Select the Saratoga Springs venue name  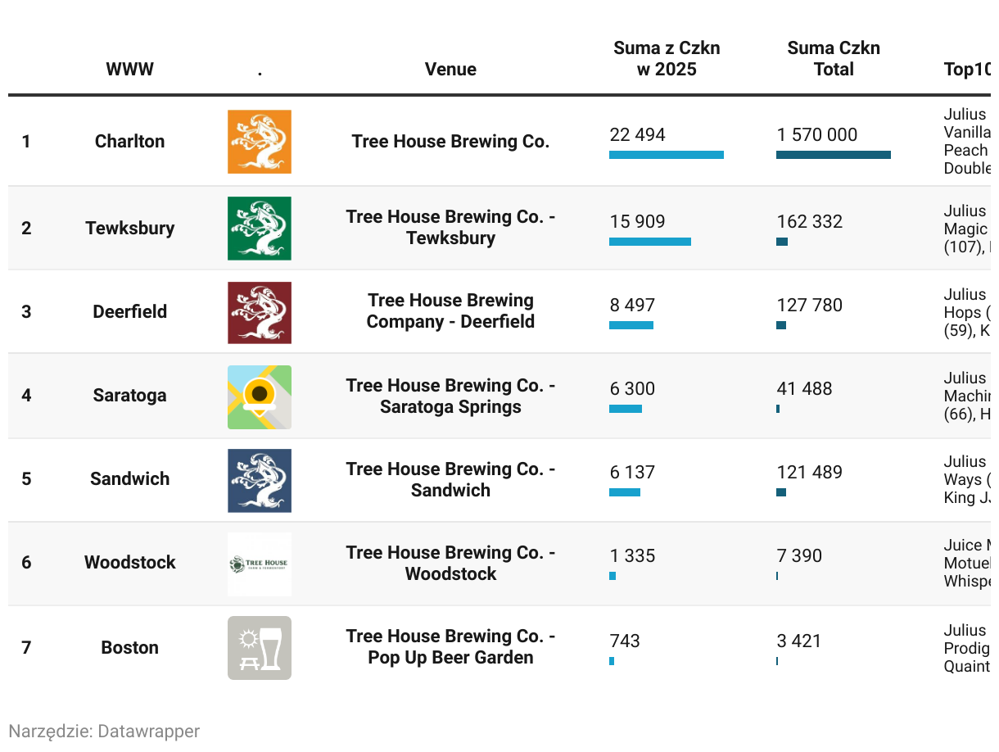(x=450, y=396)
